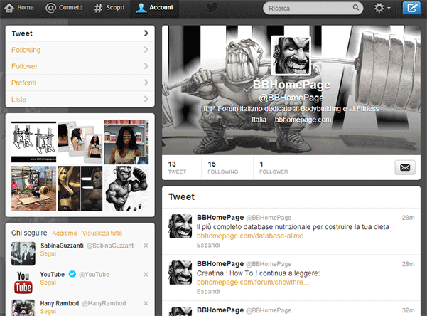Follow YouTube via Segui
Screen dimensions: 427x316
point(48,283)
